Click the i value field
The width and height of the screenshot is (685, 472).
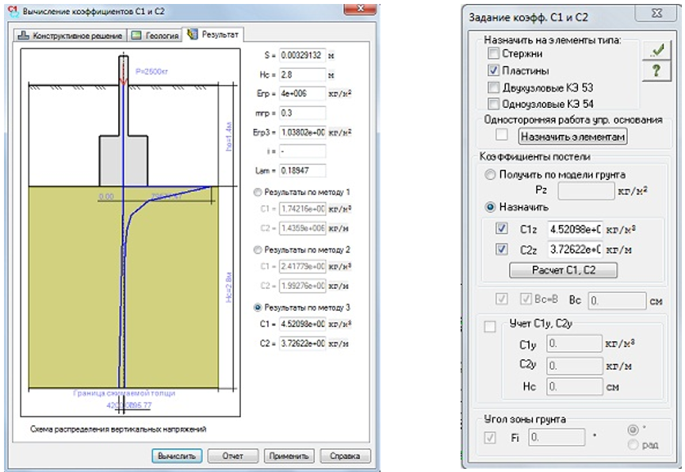click(302, 152)
